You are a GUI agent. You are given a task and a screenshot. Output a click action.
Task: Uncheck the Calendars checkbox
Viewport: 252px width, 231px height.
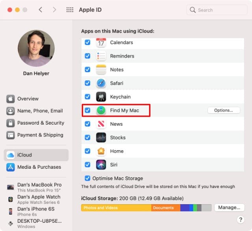pyautogui.click(x=87, y=43)
